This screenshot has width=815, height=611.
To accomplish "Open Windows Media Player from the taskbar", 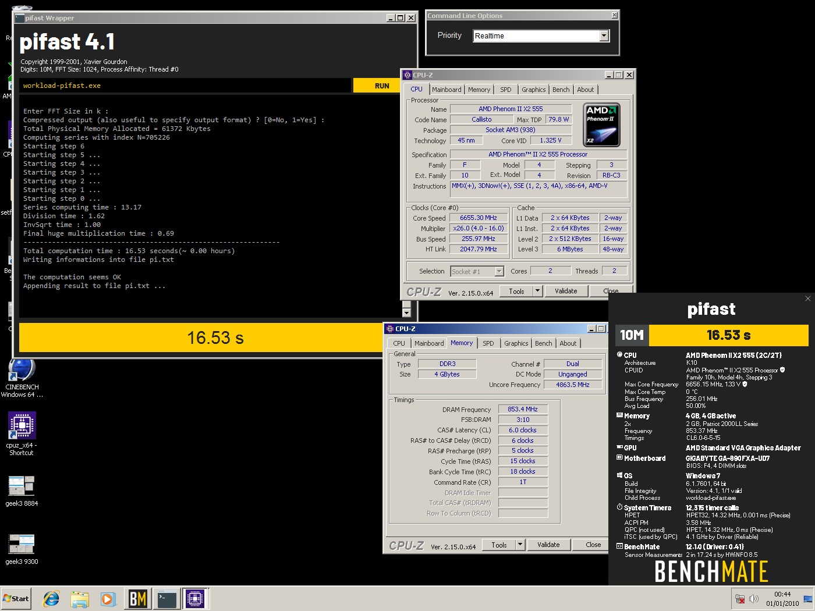I will (108, 598).
